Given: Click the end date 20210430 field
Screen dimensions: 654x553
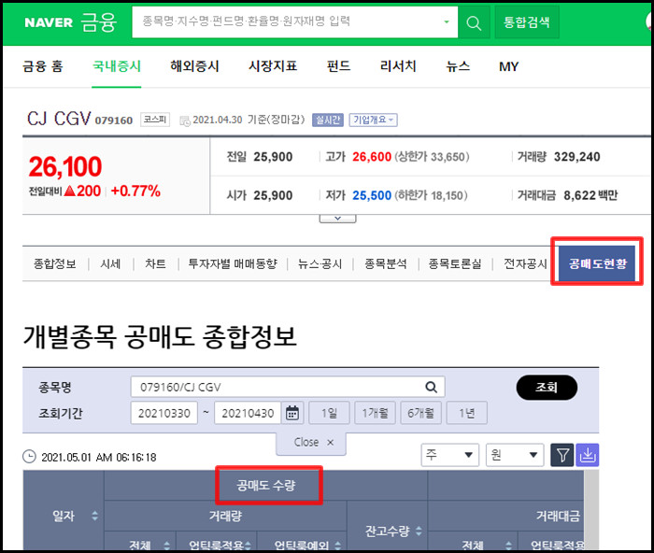Looking at the screenshot, I should point(248,413).
